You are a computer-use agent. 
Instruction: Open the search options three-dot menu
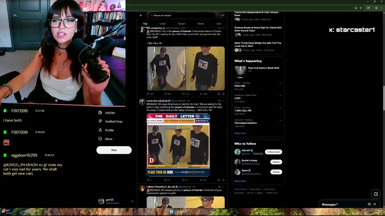223,15
